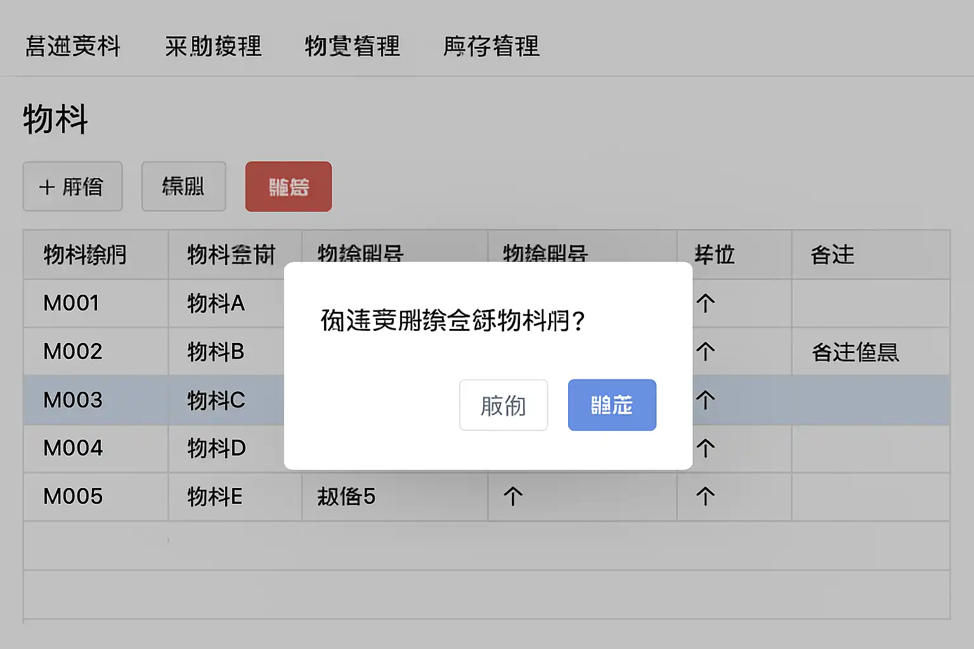The height and width of the screenshot is (649, 974).
Task: Open the top menu item starting with 物
Action: (353, 46)
